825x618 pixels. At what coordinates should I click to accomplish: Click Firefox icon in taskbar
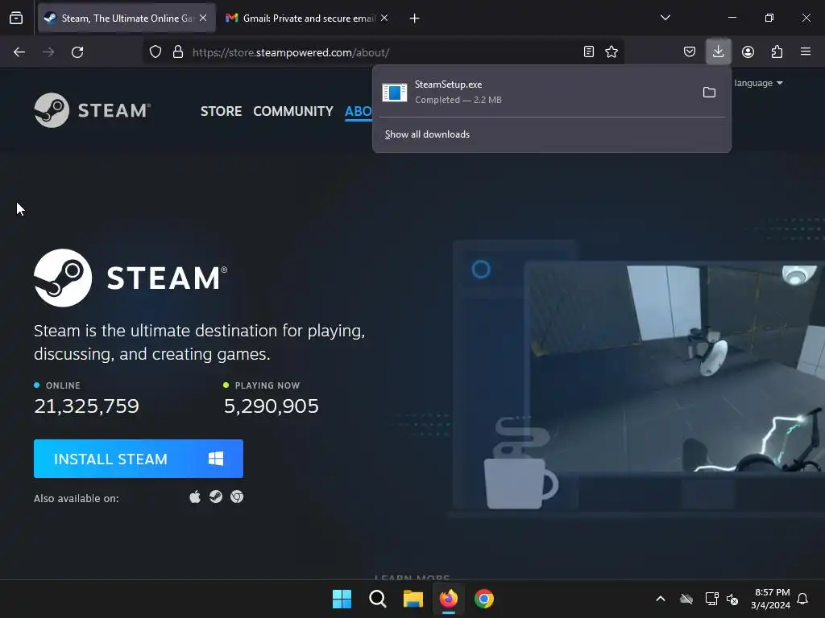pyautogui.click(x=448, y=599)
